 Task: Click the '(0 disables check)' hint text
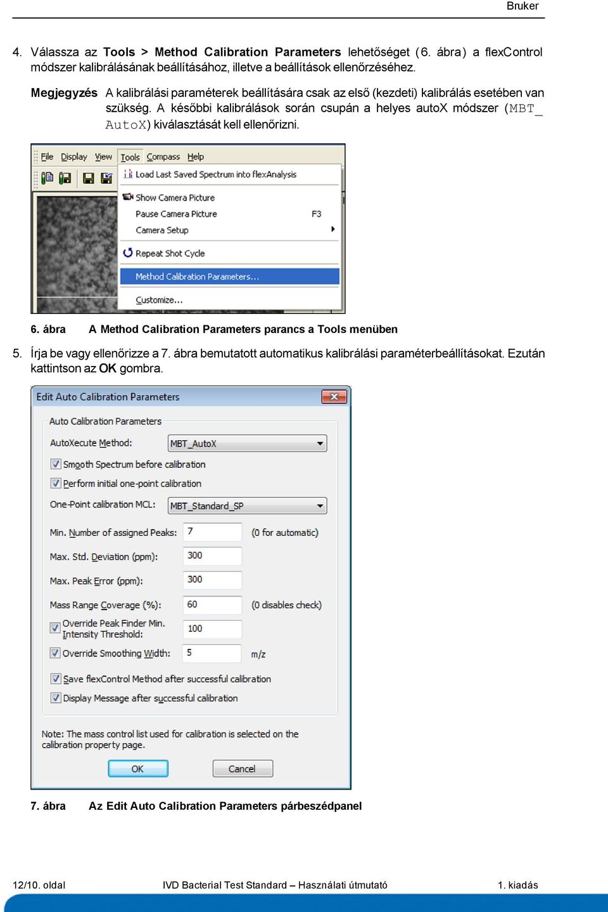(x=286, y=605)
